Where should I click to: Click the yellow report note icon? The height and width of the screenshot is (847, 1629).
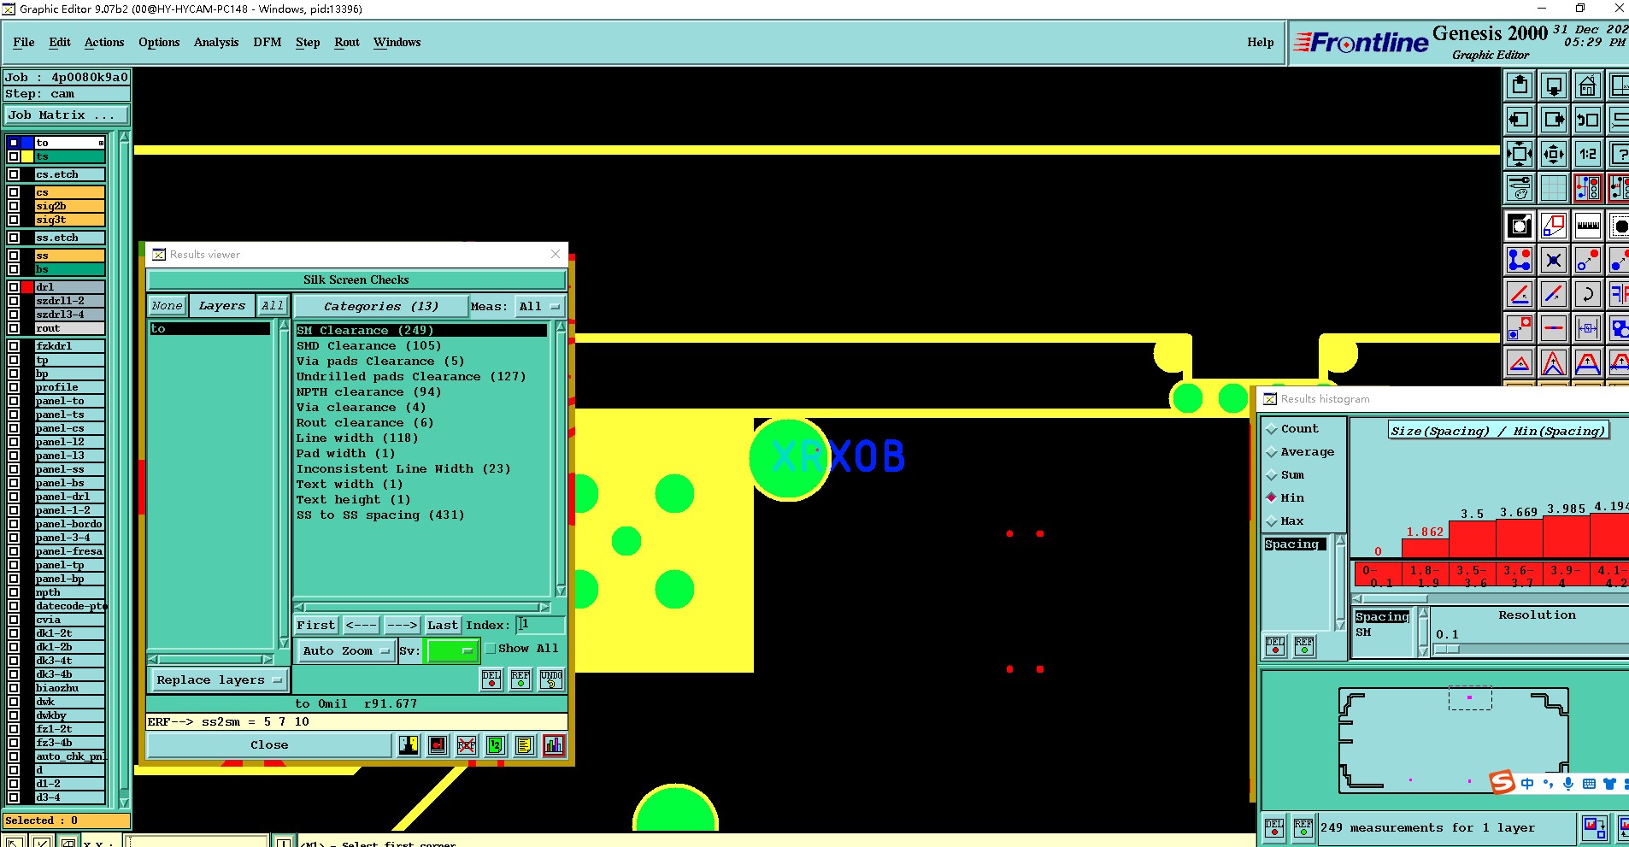(x=524, y=745)
